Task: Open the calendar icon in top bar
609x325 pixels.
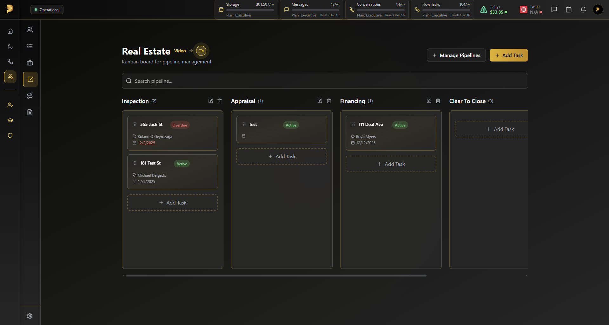Action: tap(569, 10)
